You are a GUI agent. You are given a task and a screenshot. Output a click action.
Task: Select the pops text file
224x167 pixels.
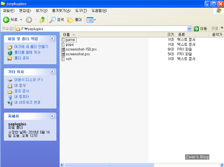[x=70, y=45]
